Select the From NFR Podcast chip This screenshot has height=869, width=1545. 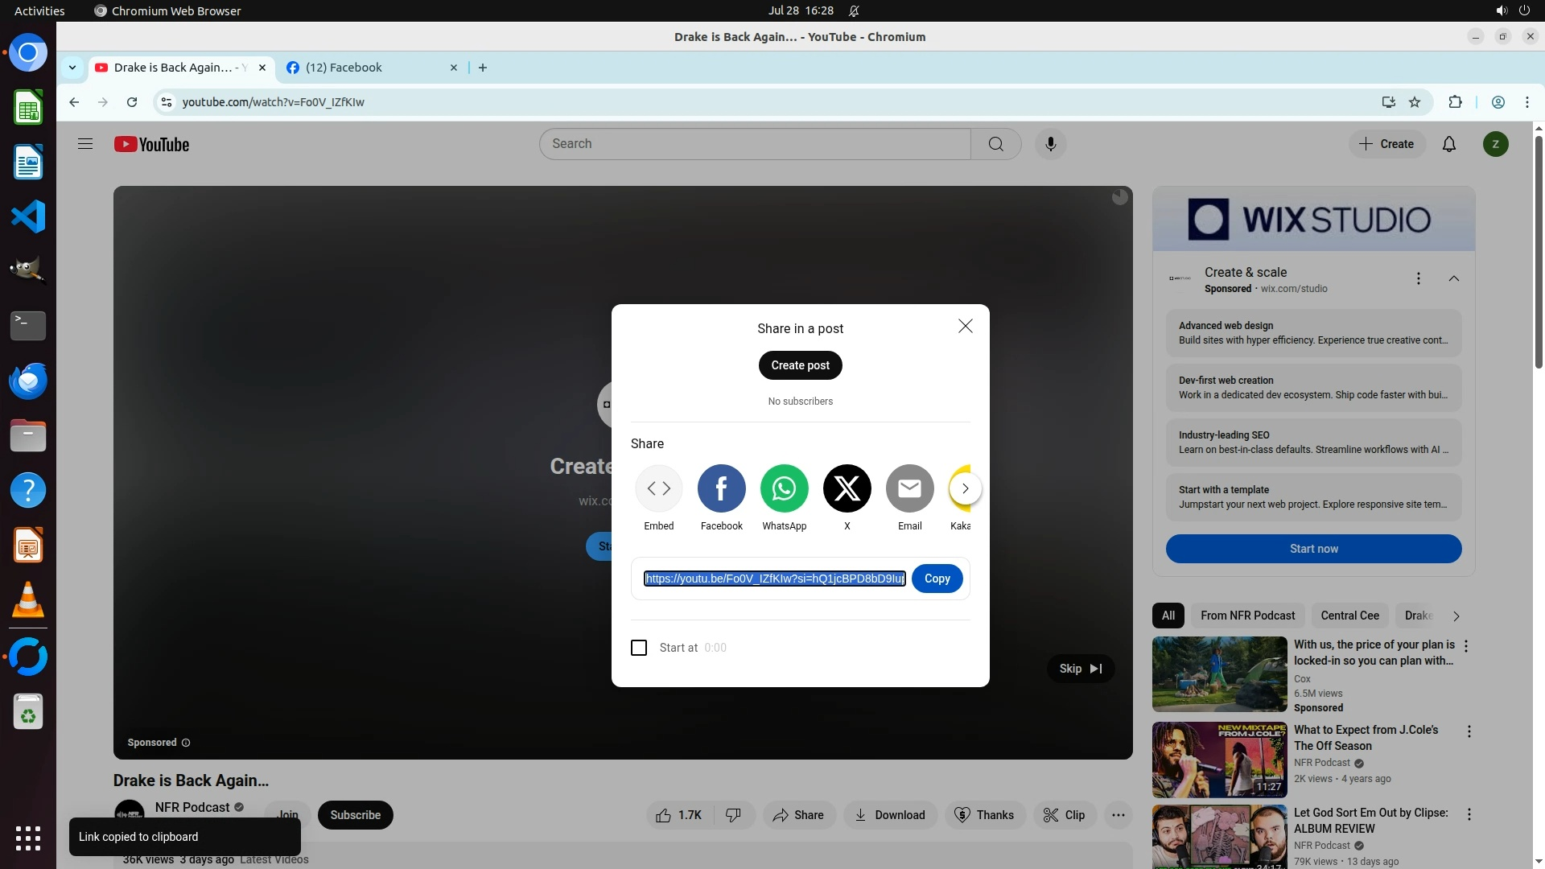1247,616
